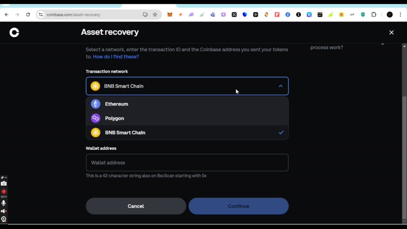Click the black card extension icon
Viewport: 407px width, 229px height.
pos(320,15)
